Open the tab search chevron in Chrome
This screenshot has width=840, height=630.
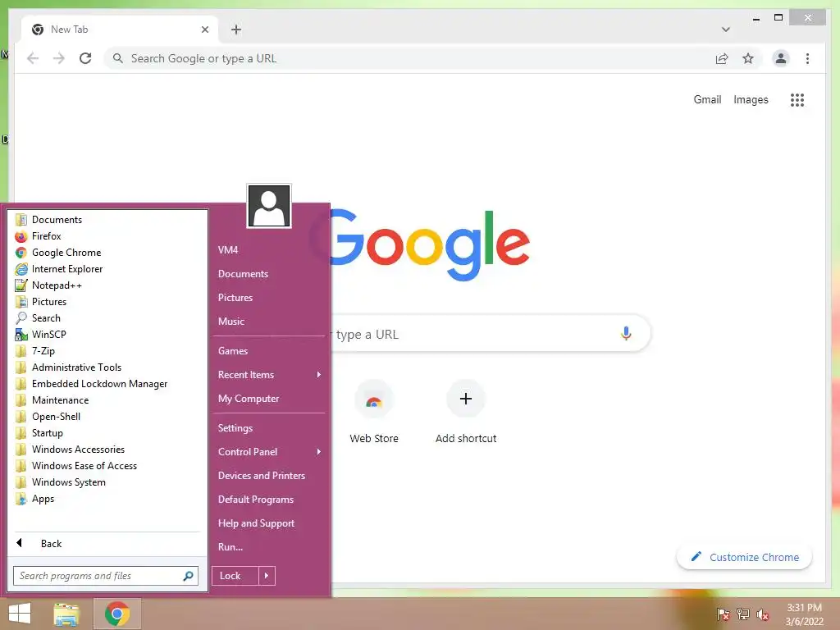coord(725,30)
